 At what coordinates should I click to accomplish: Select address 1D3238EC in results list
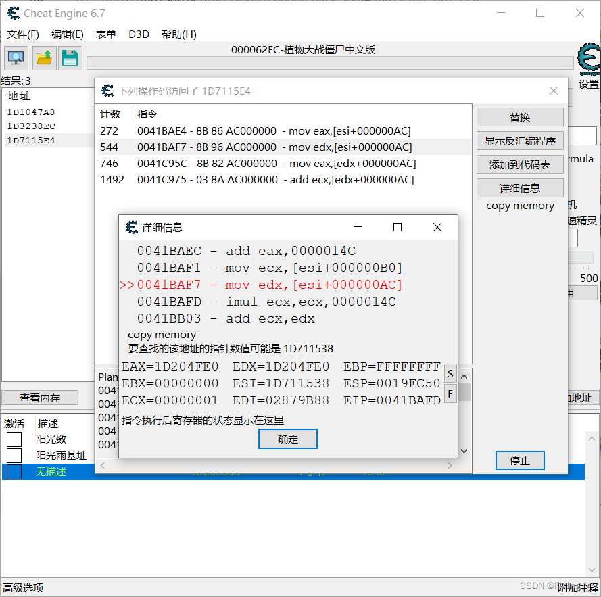[x=31, y=126]
